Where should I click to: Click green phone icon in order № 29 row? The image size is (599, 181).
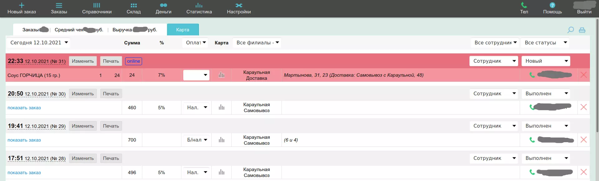click(532, 140)
